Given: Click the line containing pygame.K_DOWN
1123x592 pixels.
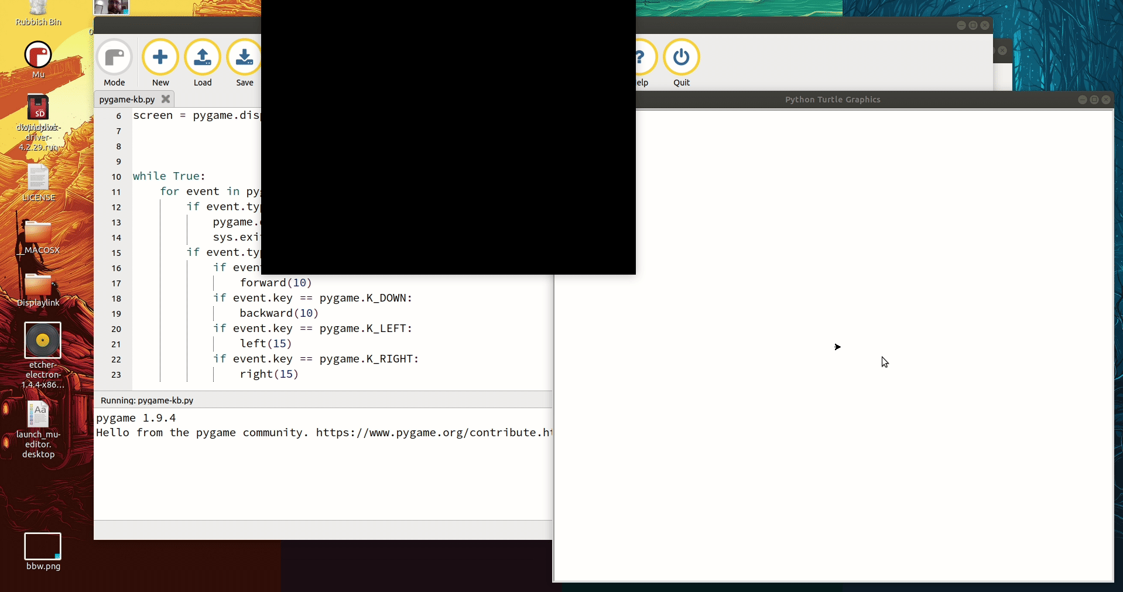Looking at the screenshot, I should tap(313, 298).
